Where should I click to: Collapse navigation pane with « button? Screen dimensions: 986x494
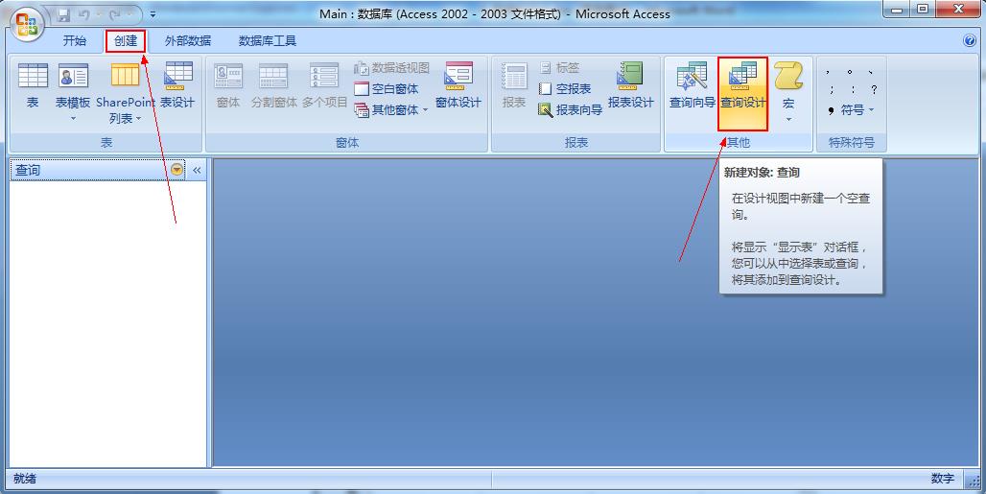point(197,170)
